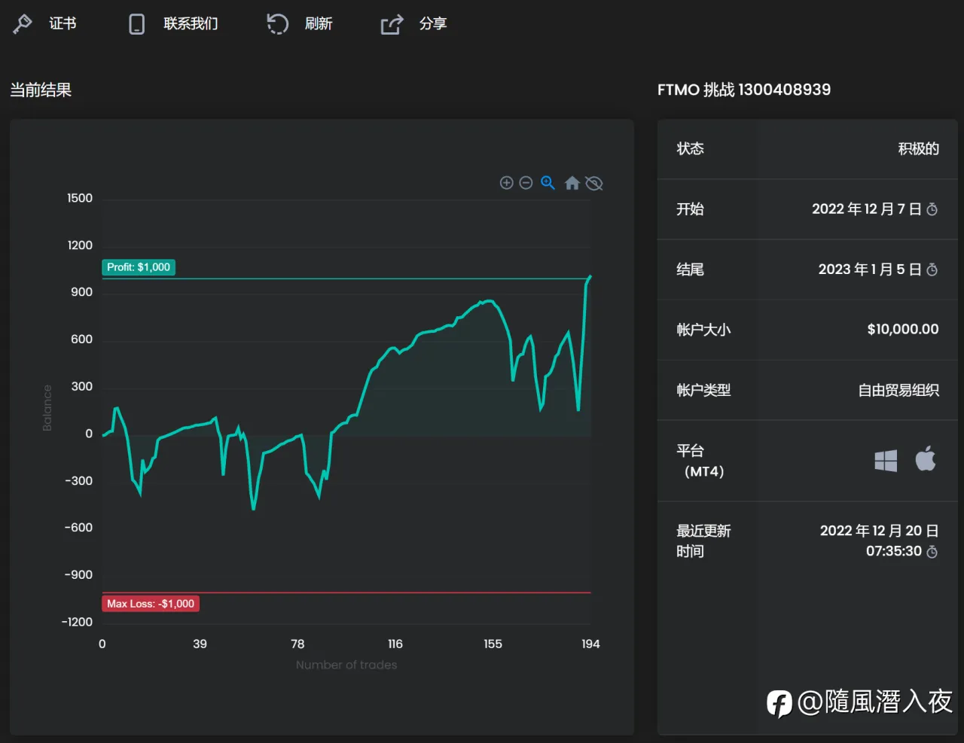Viewport: 964px width, 743px height.
Task: Click the 刷新 refresh label
Action: (x=319, y=24)
